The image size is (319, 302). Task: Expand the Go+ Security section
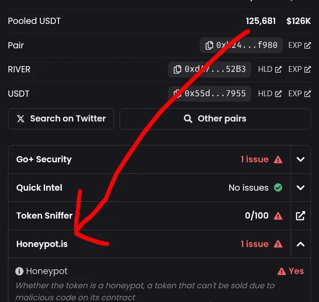[300, 159]
